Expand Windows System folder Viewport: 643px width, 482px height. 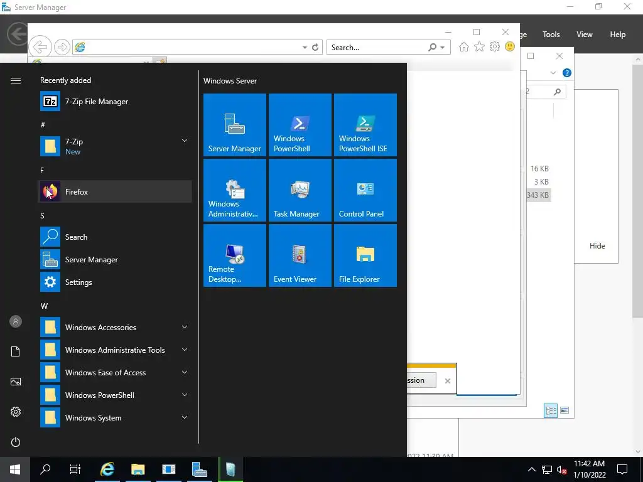(x=116, y=417)
